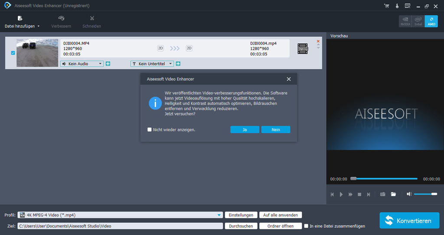Click output filename DJI00004.mp4

pyautogui.click(x=263, y=43)
